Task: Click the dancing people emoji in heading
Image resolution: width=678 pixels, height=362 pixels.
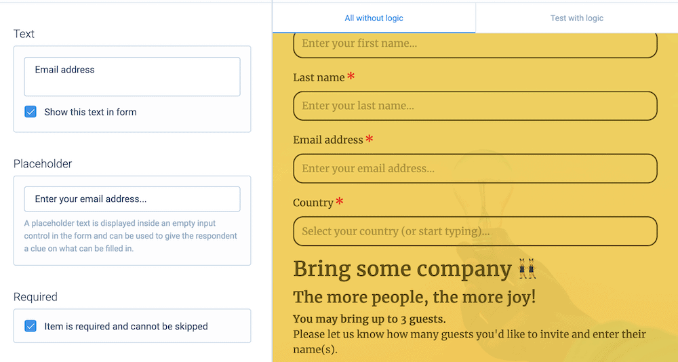Action: pos(527,268)
